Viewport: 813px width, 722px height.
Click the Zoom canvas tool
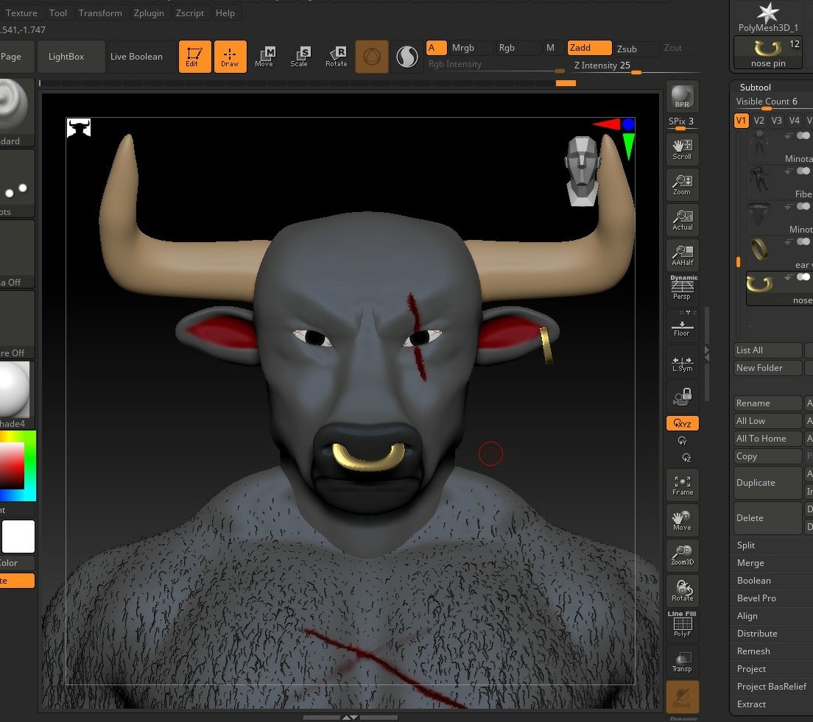(x=682, y=185)
